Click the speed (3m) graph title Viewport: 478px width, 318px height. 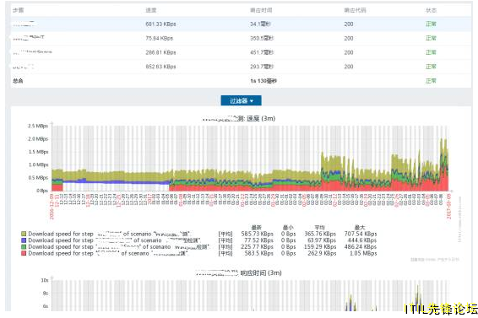(239, 118)
